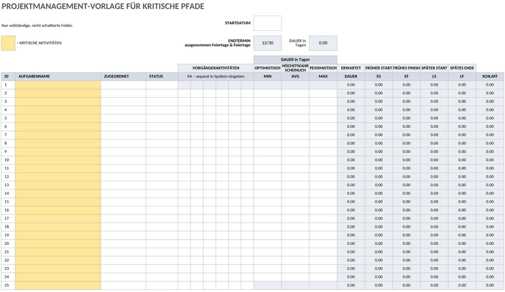Click the AUFGABENNAME column header
The height and width of the screenshot is (292, 505).
[58, 76]
